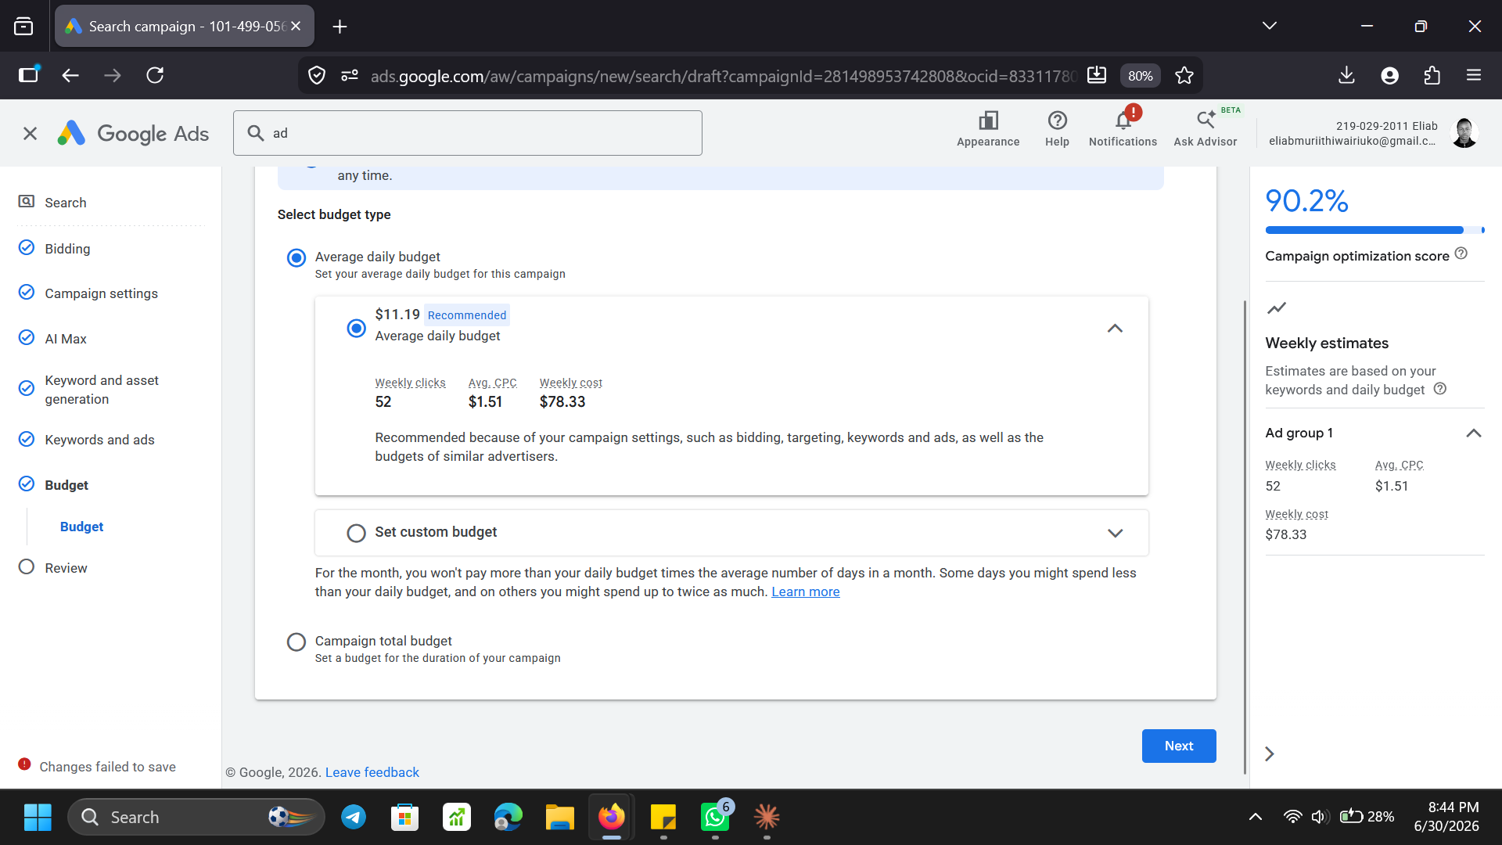
Task: Click the Wi-Fi network tray icon
Action: 1292,817
